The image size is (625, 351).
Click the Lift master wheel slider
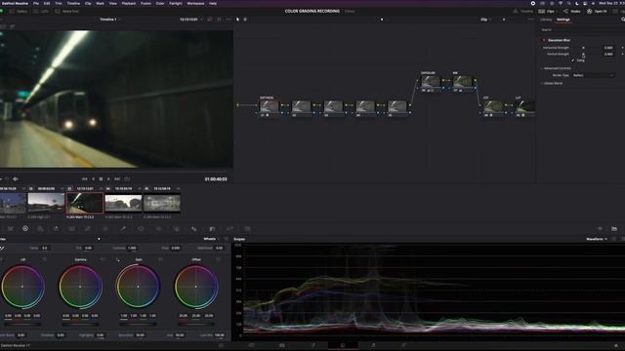pos(22,325)
